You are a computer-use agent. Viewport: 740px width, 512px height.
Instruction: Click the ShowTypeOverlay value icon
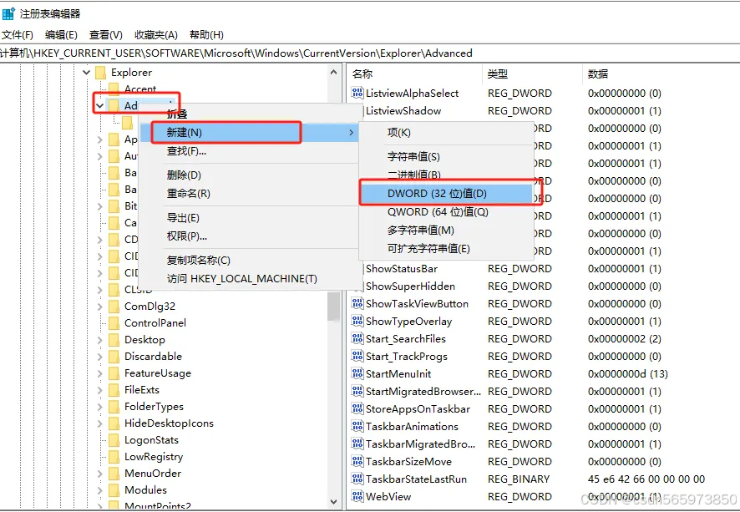(357, 321)
